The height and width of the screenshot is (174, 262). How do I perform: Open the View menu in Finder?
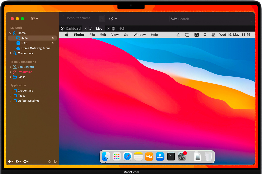click(115, 35)
